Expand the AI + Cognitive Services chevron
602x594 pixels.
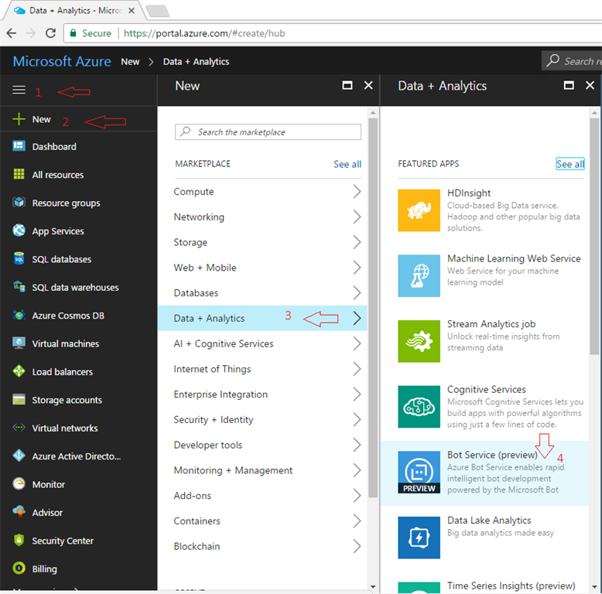(357, 343)
